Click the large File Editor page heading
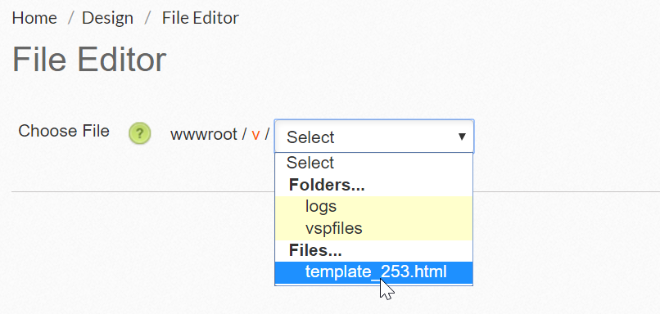 (x=89, y=59)
